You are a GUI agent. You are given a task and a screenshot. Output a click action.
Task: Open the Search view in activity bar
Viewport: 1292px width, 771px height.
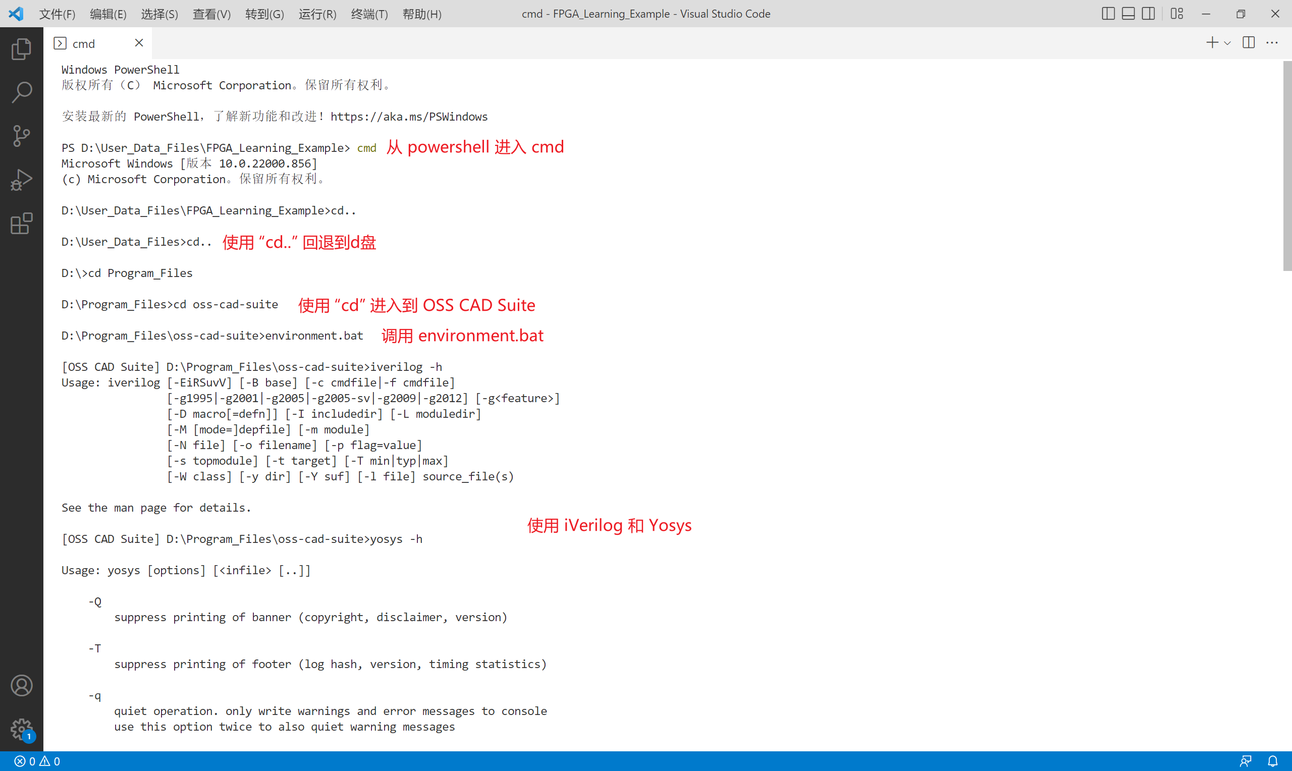pos(21,92)
